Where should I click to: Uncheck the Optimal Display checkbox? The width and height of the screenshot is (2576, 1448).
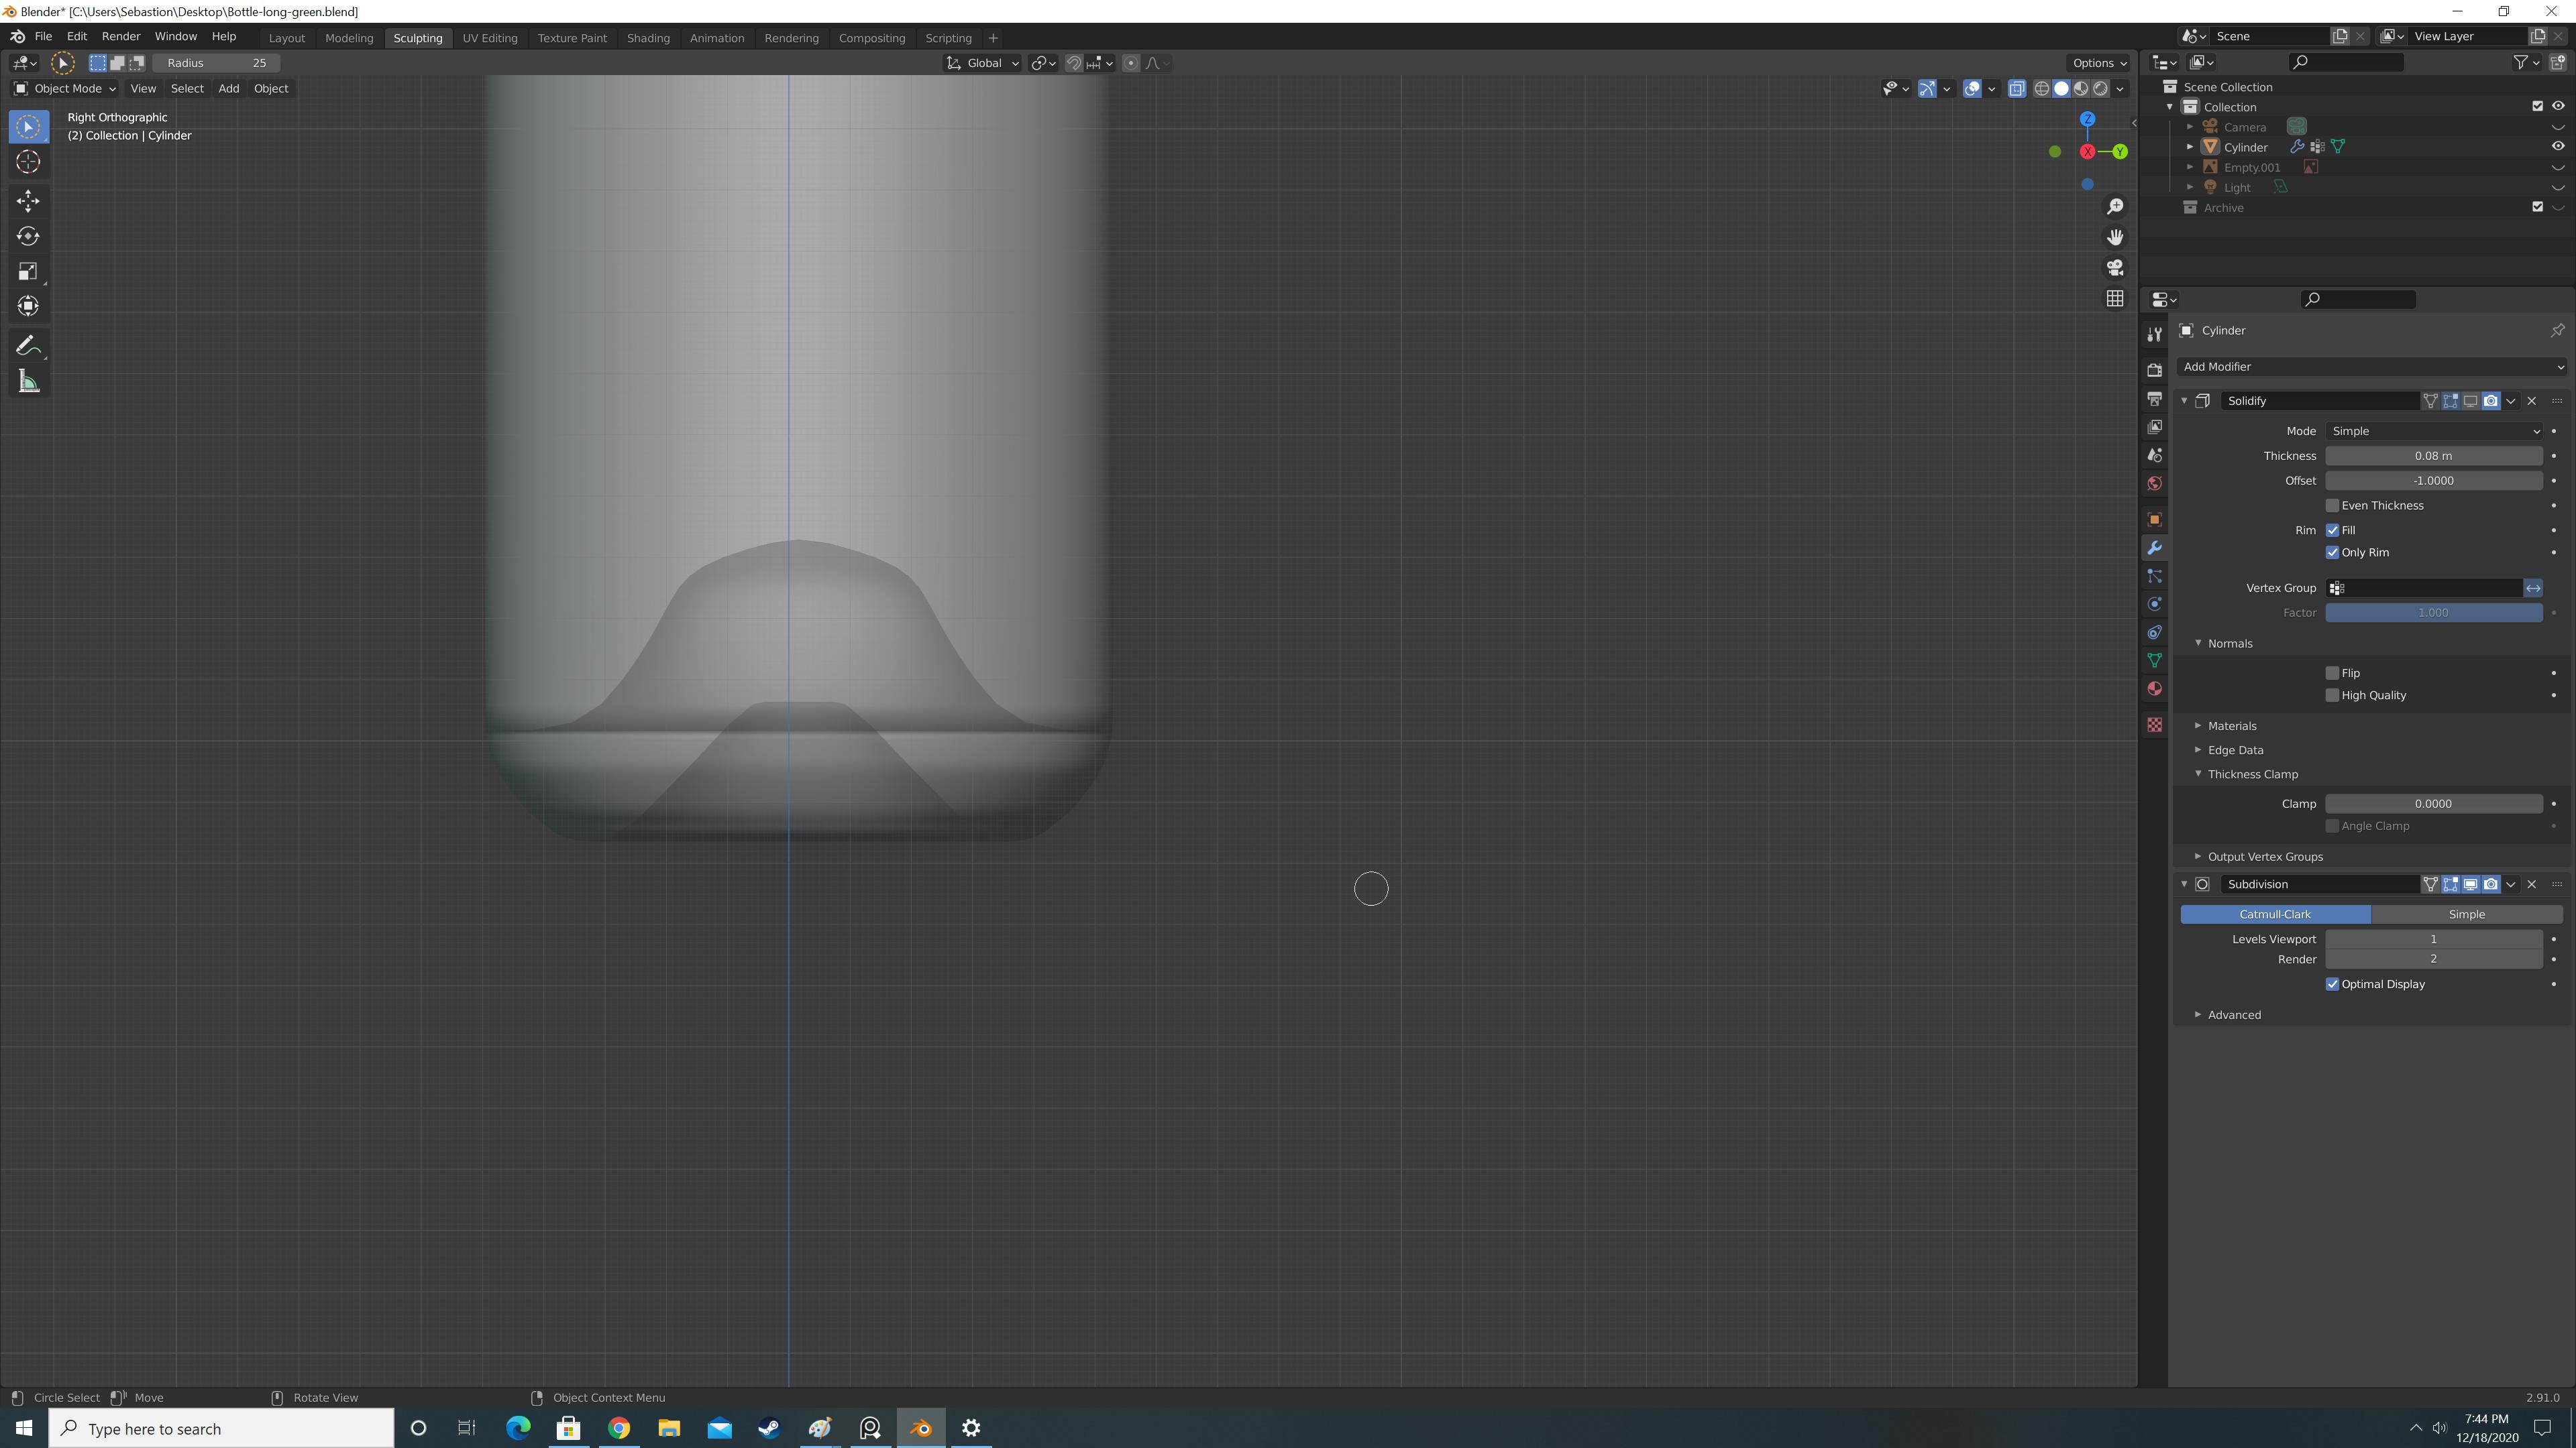(2332, 984)
